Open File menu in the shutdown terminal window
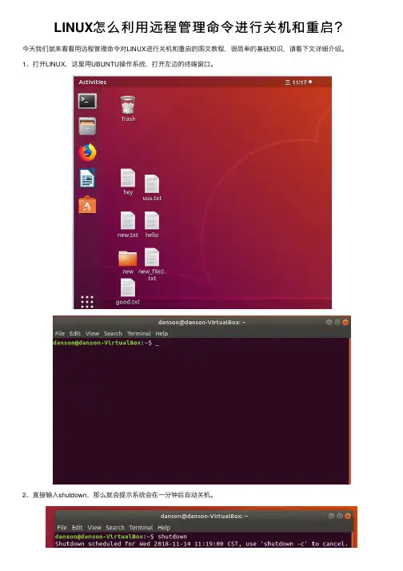 [62, 528]
